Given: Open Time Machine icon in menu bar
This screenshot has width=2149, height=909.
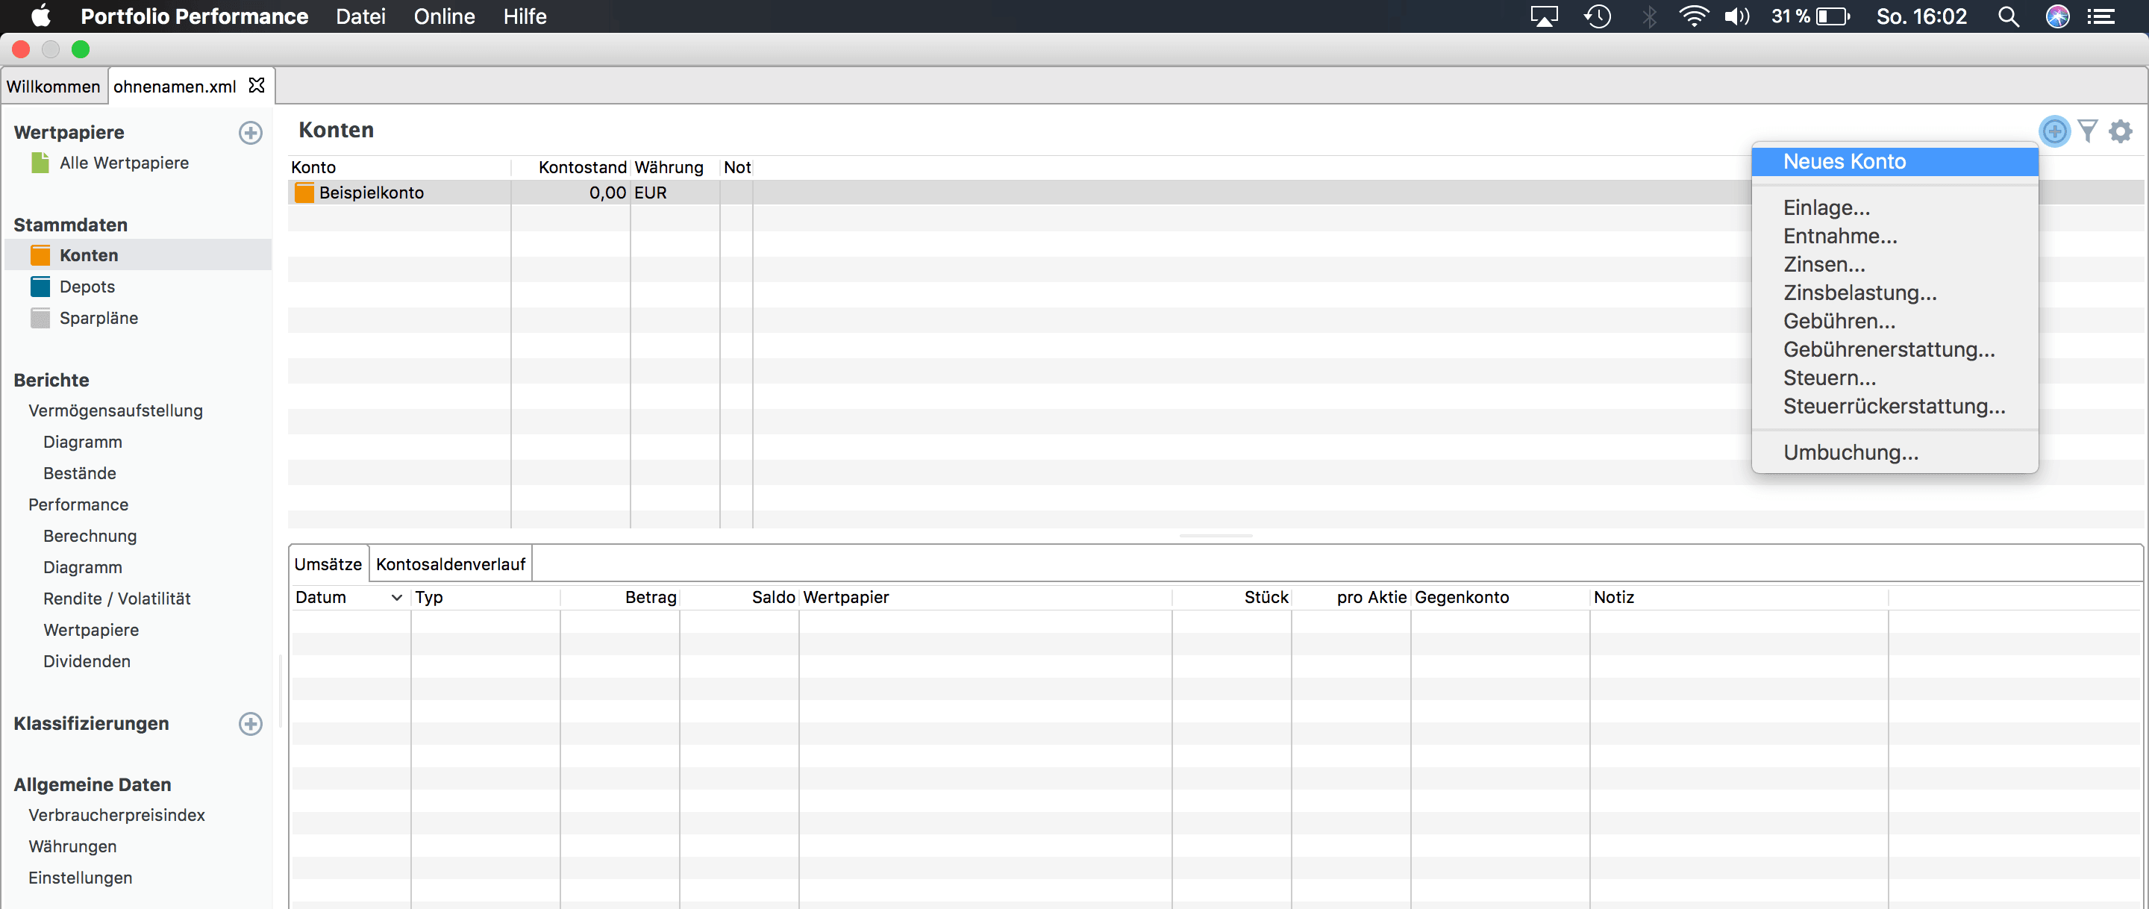Looking at the screenshot, I should (1597, 16).
